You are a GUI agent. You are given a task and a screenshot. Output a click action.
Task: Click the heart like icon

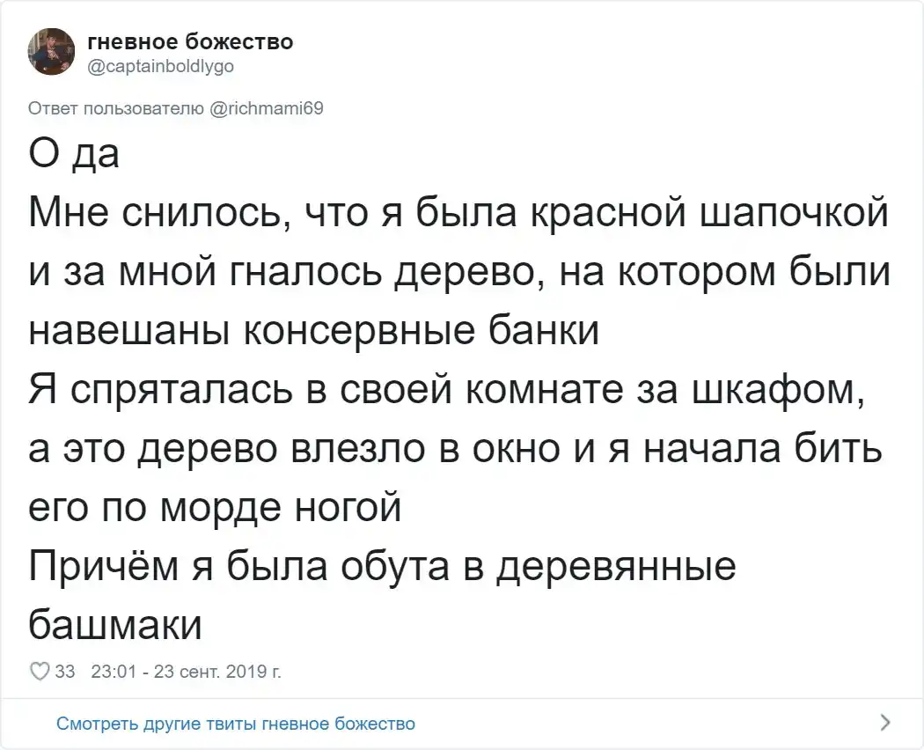pyautogui.click(x=40, y=673)
